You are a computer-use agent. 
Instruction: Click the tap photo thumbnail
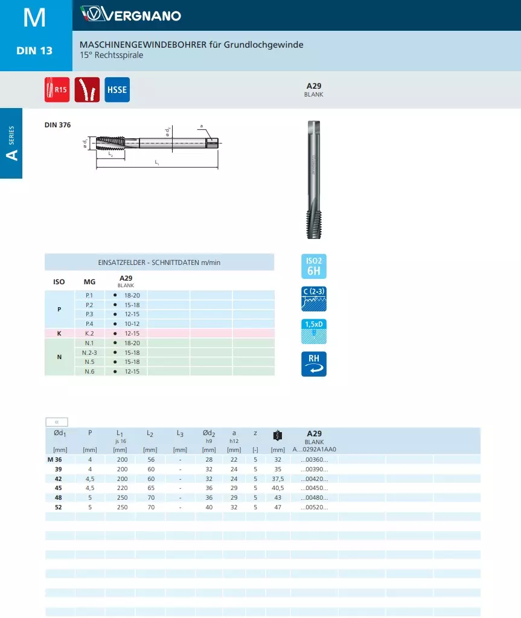(313, 179)
